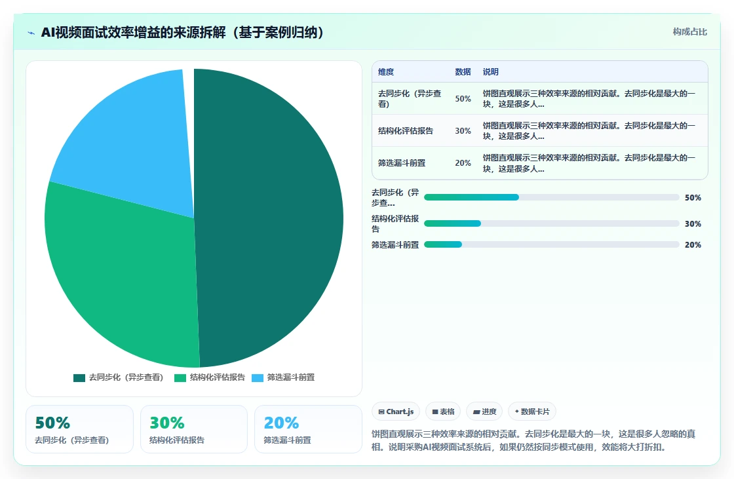Click the 30% 结构化评估报告 data card

[194, 429]
